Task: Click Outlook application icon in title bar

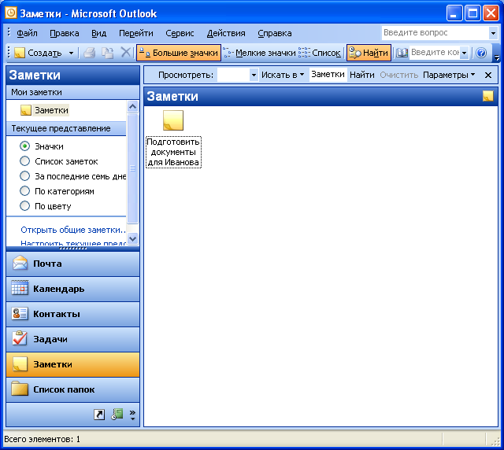Action: [x=11, y=13]
